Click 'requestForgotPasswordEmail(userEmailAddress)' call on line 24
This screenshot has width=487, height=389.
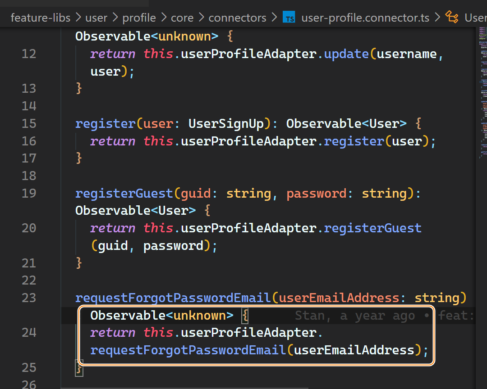tap(256, 350)
